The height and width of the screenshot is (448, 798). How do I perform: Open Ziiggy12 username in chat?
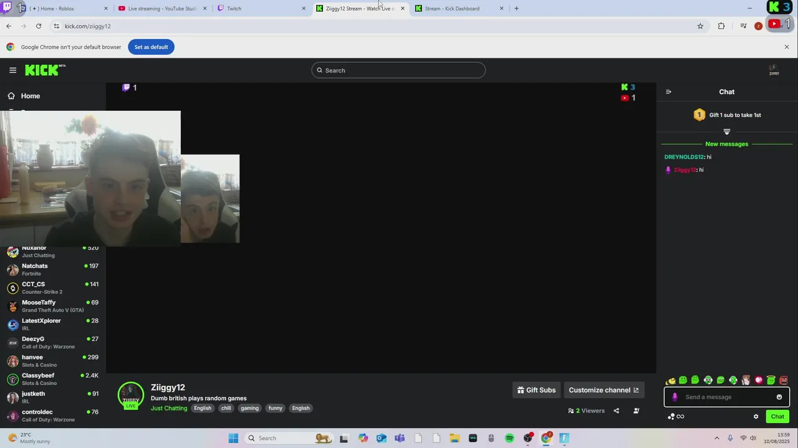click(685, 170)
